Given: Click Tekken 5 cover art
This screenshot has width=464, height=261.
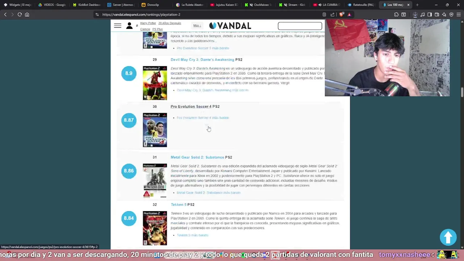Looking at the screenshot, I should [155, 228].
